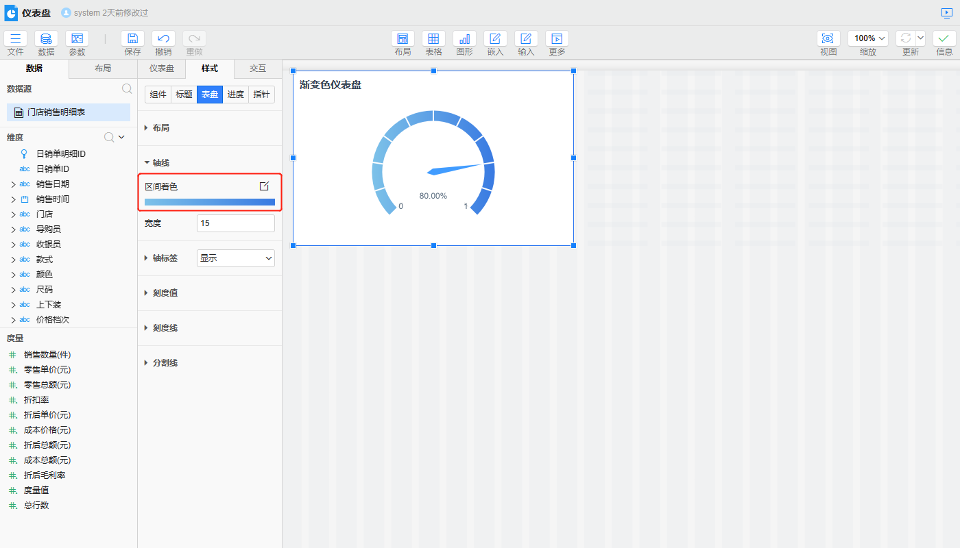Click the 宽度 input field
This screenshot has height=548, width=960.
click(235, 223)
